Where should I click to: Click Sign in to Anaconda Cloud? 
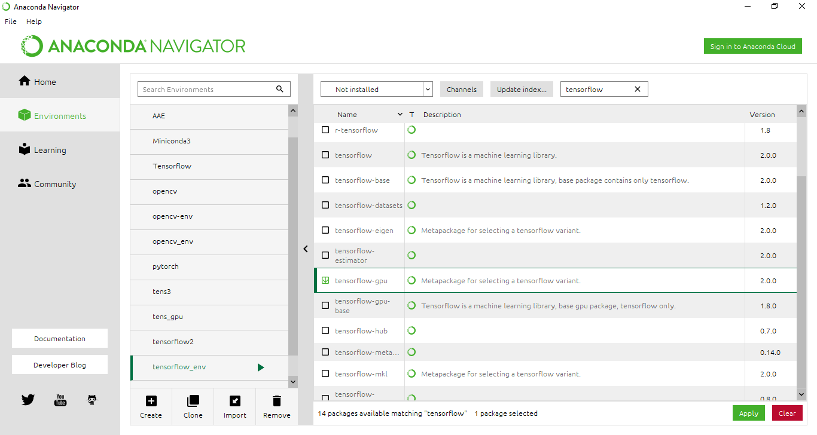click(x=752, y=47)
